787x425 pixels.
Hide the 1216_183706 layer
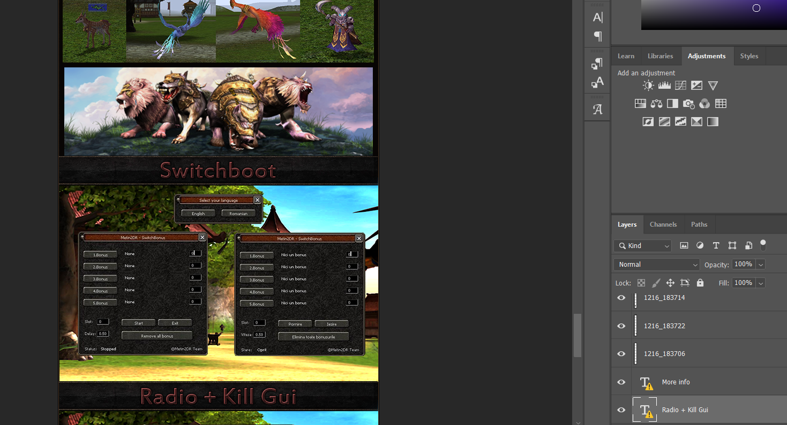tap(621, 354)
